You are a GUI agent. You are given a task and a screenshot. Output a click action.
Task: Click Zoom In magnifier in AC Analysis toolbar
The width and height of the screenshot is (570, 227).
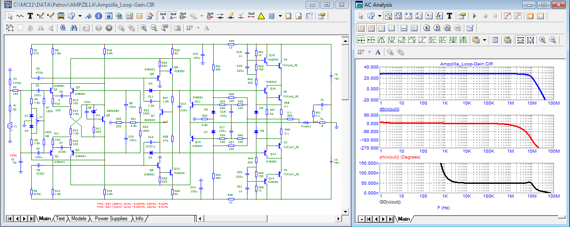pos(542,40)
